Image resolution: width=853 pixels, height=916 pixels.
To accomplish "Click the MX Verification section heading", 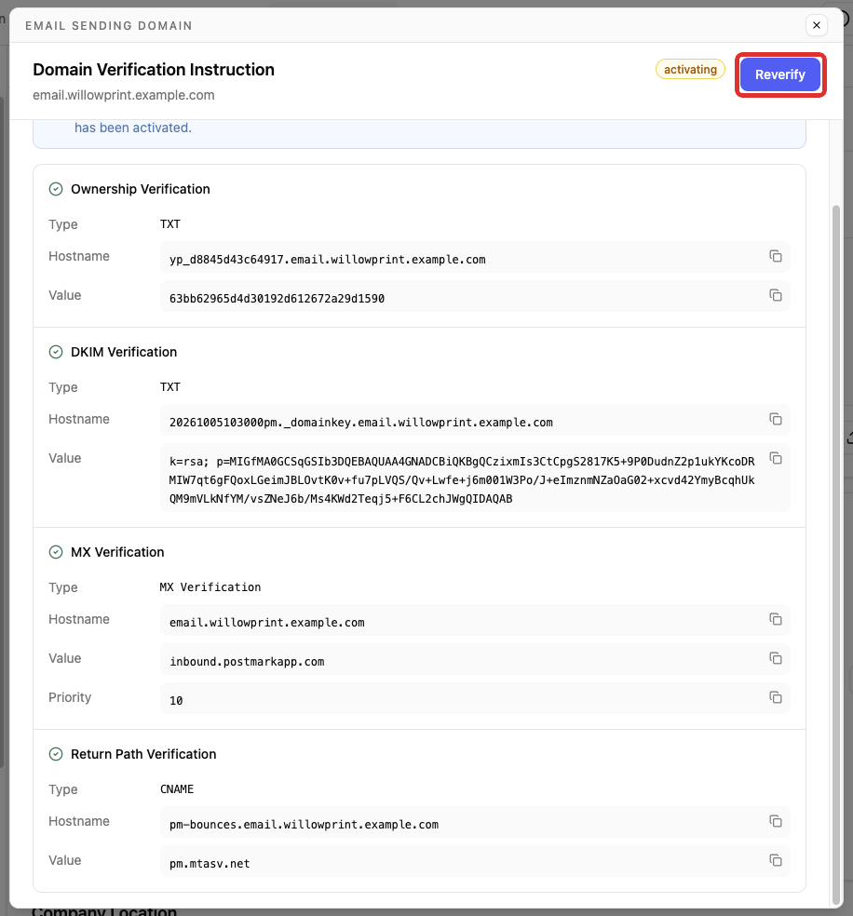I will pyautogui.click(x=117, y=552).
